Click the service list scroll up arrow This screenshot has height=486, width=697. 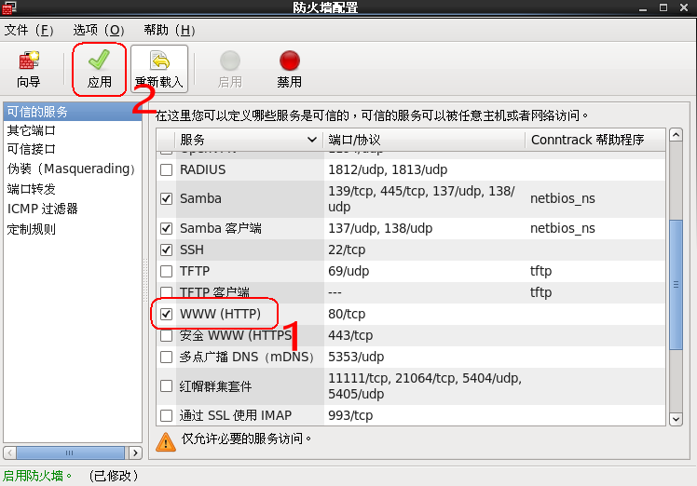pos(676,135)
